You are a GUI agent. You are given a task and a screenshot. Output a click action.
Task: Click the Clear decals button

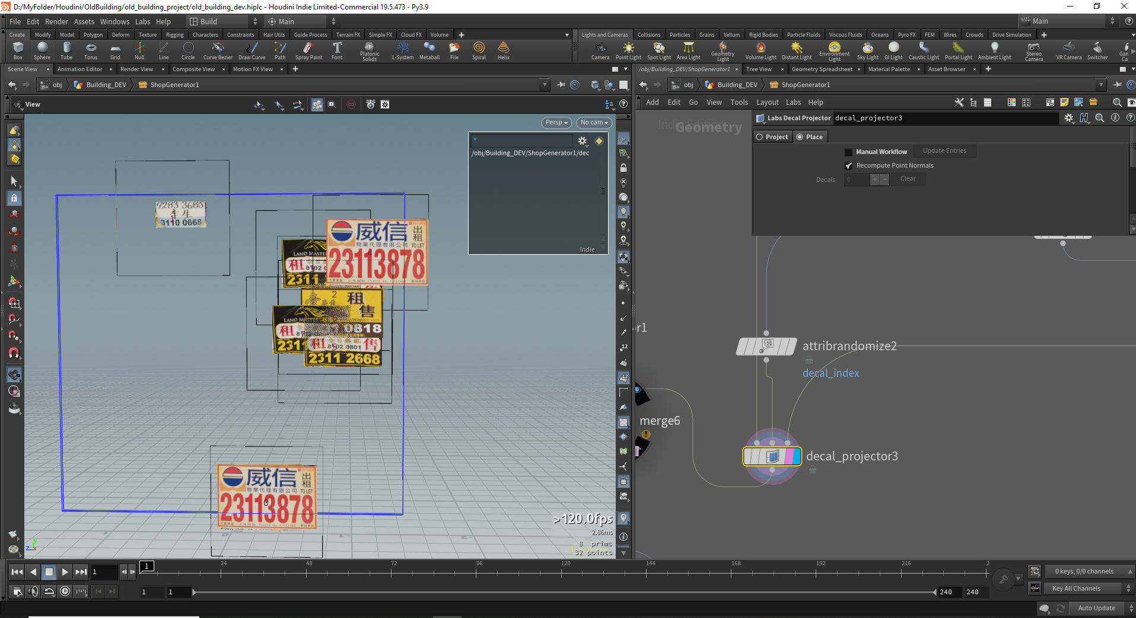click(x=908, y=179)
